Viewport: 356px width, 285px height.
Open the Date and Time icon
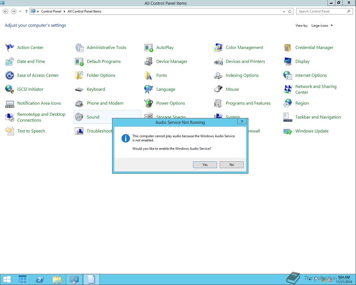pyautogui.click(x=10, y=62)
